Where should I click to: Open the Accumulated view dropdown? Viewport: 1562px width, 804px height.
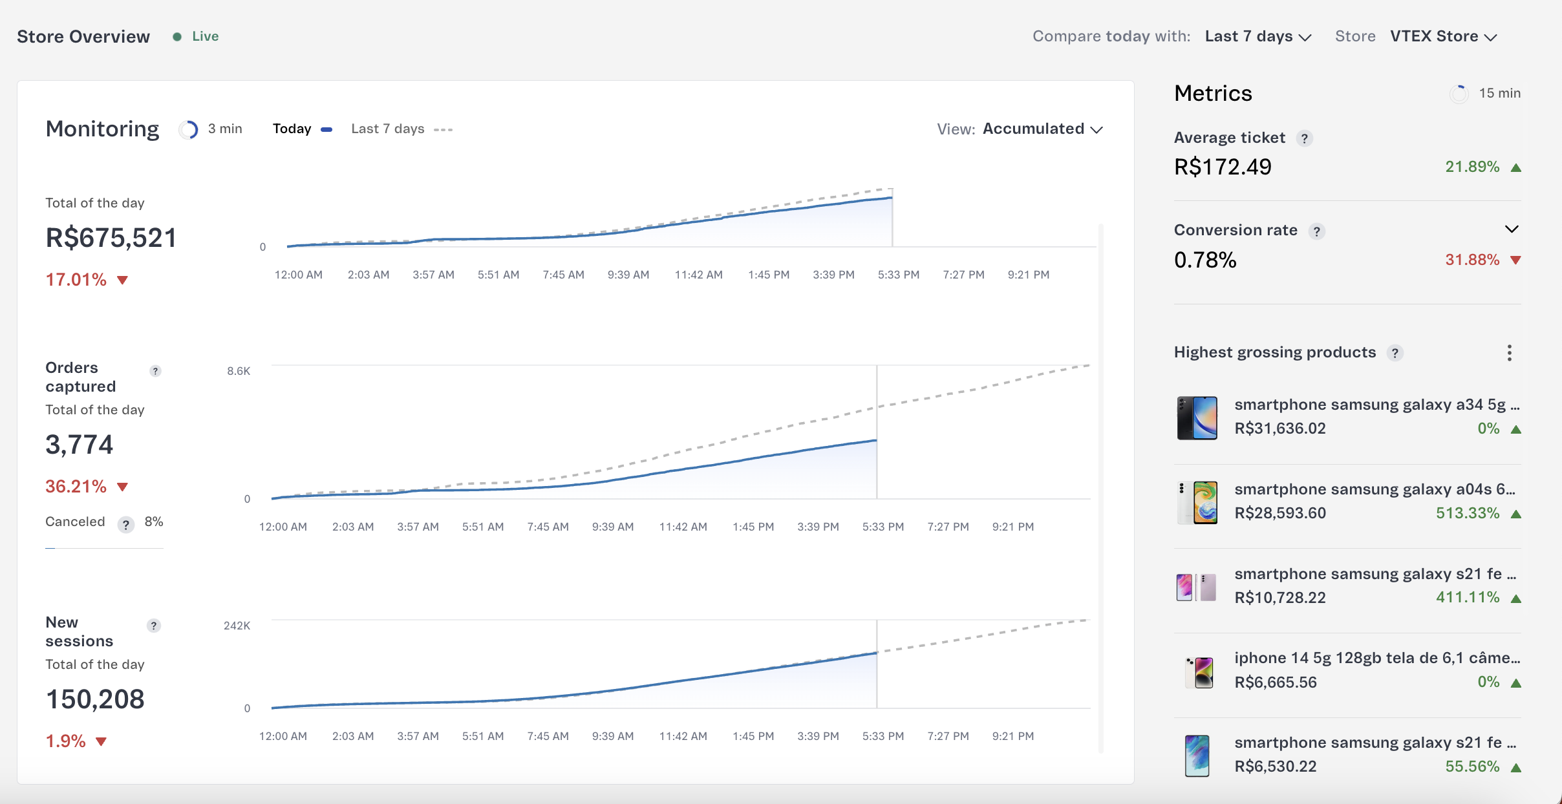(1042, 129)
